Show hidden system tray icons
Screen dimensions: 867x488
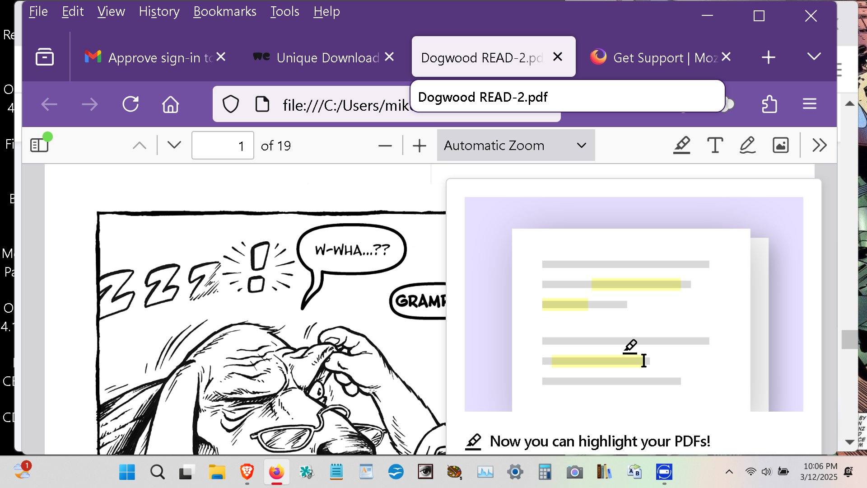[x=729, y=472]
